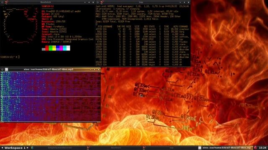Open the Neofetch window menu icon
Screen dimensions: 268x150
(2, 2)
